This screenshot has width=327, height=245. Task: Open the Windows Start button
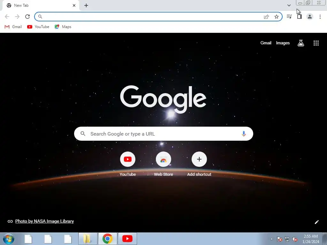pos(9,239)
